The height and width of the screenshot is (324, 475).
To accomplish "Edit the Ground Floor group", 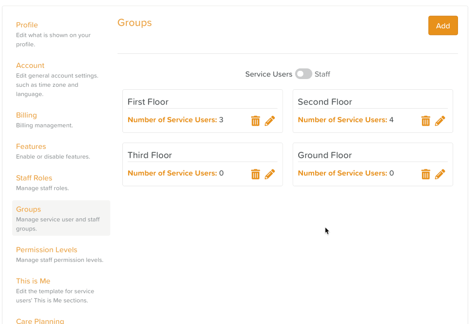I will [440, 174].
